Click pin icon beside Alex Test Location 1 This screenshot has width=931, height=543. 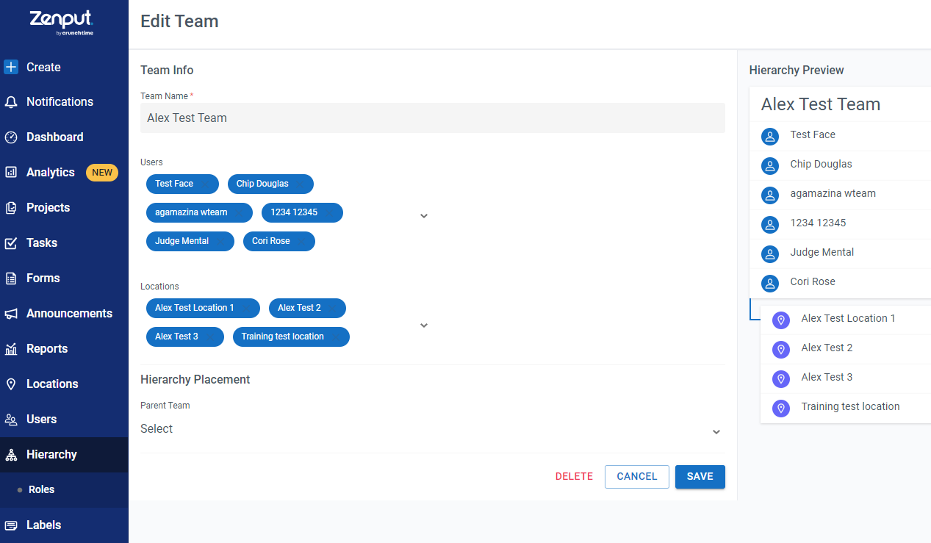tap(781, 320)
